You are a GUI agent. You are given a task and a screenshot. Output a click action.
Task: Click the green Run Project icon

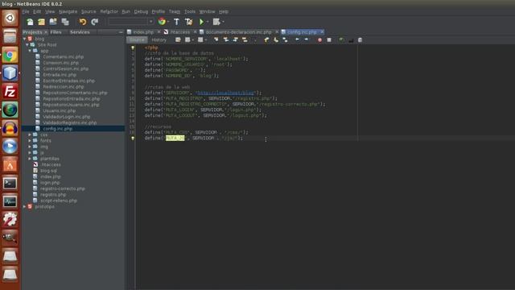pos(201,22)
